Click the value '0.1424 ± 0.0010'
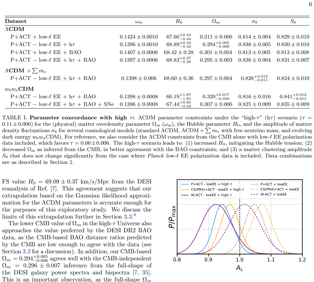Image resolution: width=314 pixels, height=282 pixels. pyautogui.click(x=139, y=37)
